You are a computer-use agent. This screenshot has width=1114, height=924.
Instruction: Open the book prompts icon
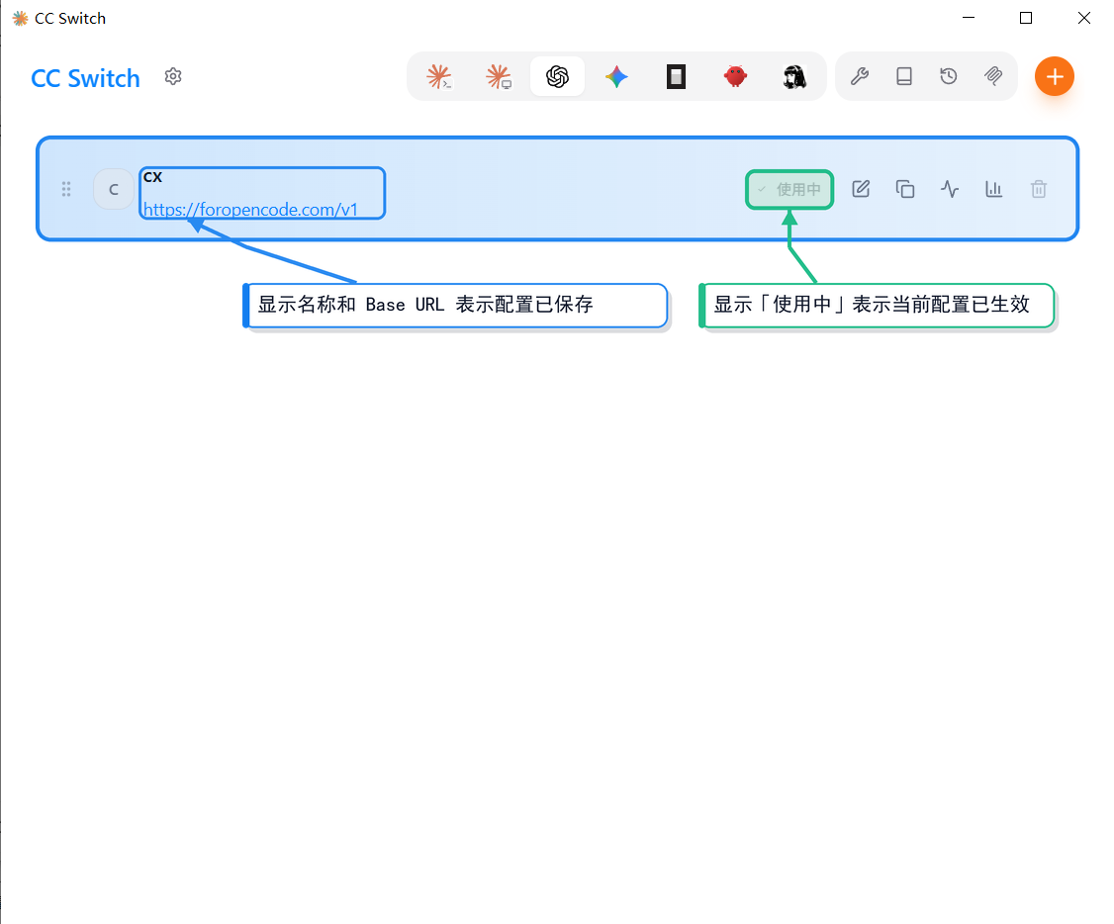[904, 76]
